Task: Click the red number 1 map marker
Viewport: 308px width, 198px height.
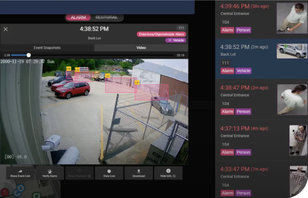Action: coord(5,192)
